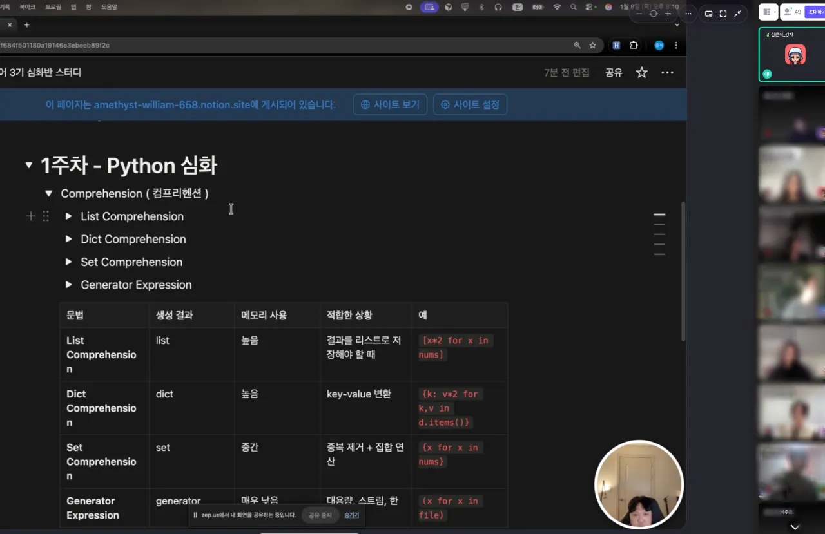Open Chrome's three-dot browser menu

click(x=675, y=45)
